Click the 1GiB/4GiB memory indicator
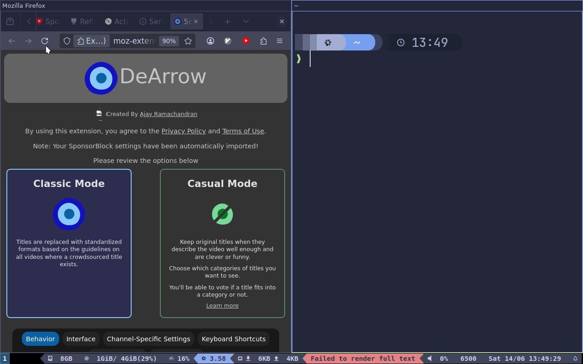The image size is (583, 364). tap(121, 359)
